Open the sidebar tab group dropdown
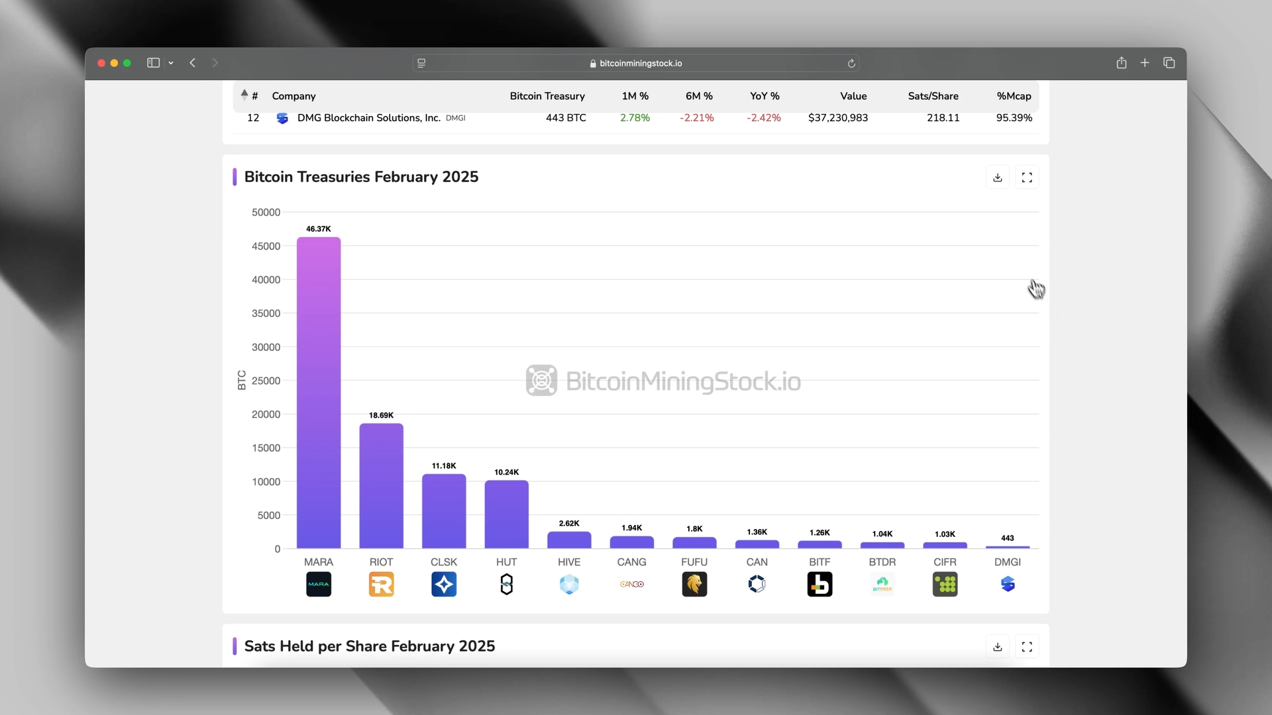The image size is (1272, 715). [171, 63]
